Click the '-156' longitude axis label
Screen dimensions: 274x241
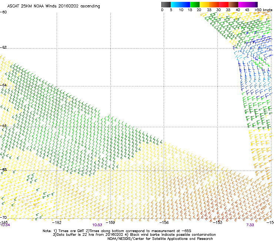pyautogui.click(x=164, y=222)
